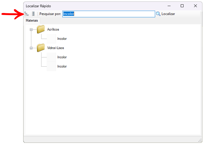This screenshot has height=144, width=203.
Task: Select the Acrílicos folder icon
Action: 41,29
